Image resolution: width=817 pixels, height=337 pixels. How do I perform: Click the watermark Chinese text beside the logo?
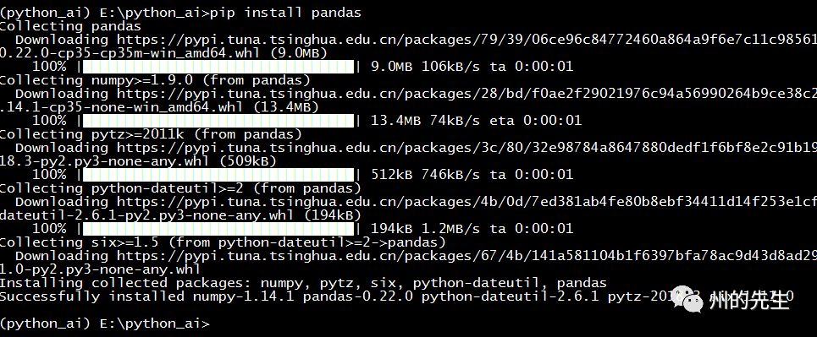click(x=748, y=301)
